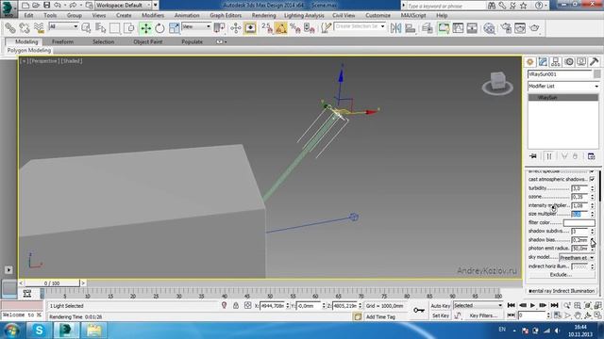
Task: Open the Rendering menu
Action: pyautogui.click(x=263, y=15)
